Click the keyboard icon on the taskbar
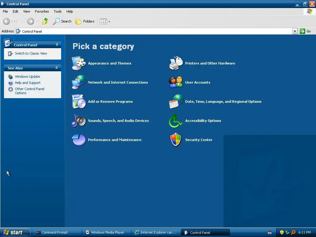 pos(270,233)
